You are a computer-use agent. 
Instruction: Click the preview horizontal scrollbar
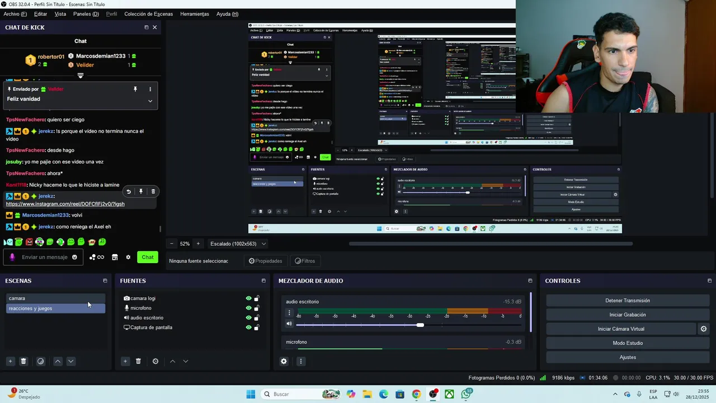coord(491,243)
